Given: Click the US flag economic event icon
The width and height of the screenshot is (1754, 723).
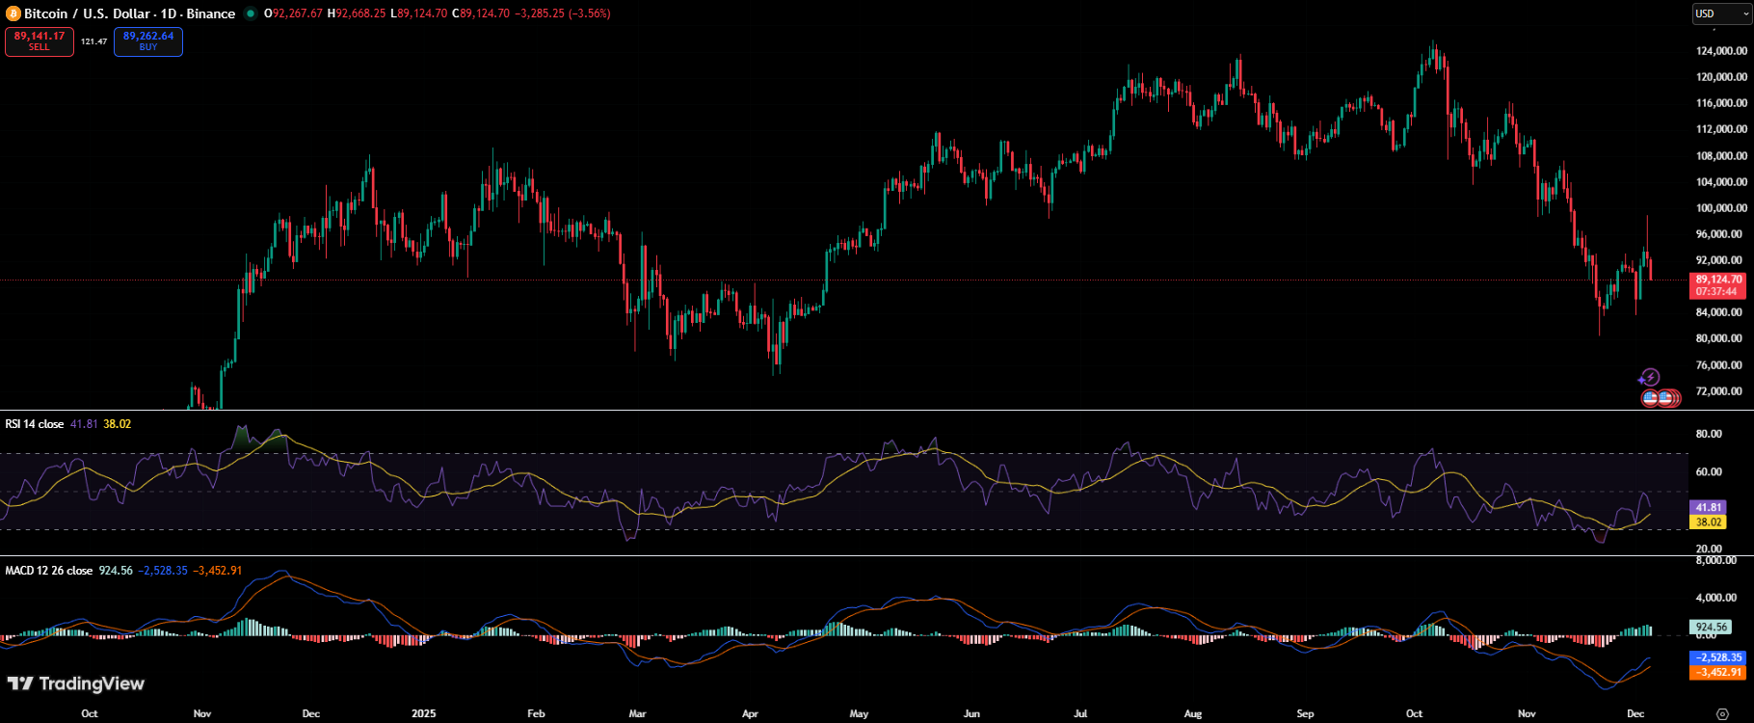Looking at the screenshot, I should tap(1651, 396).
